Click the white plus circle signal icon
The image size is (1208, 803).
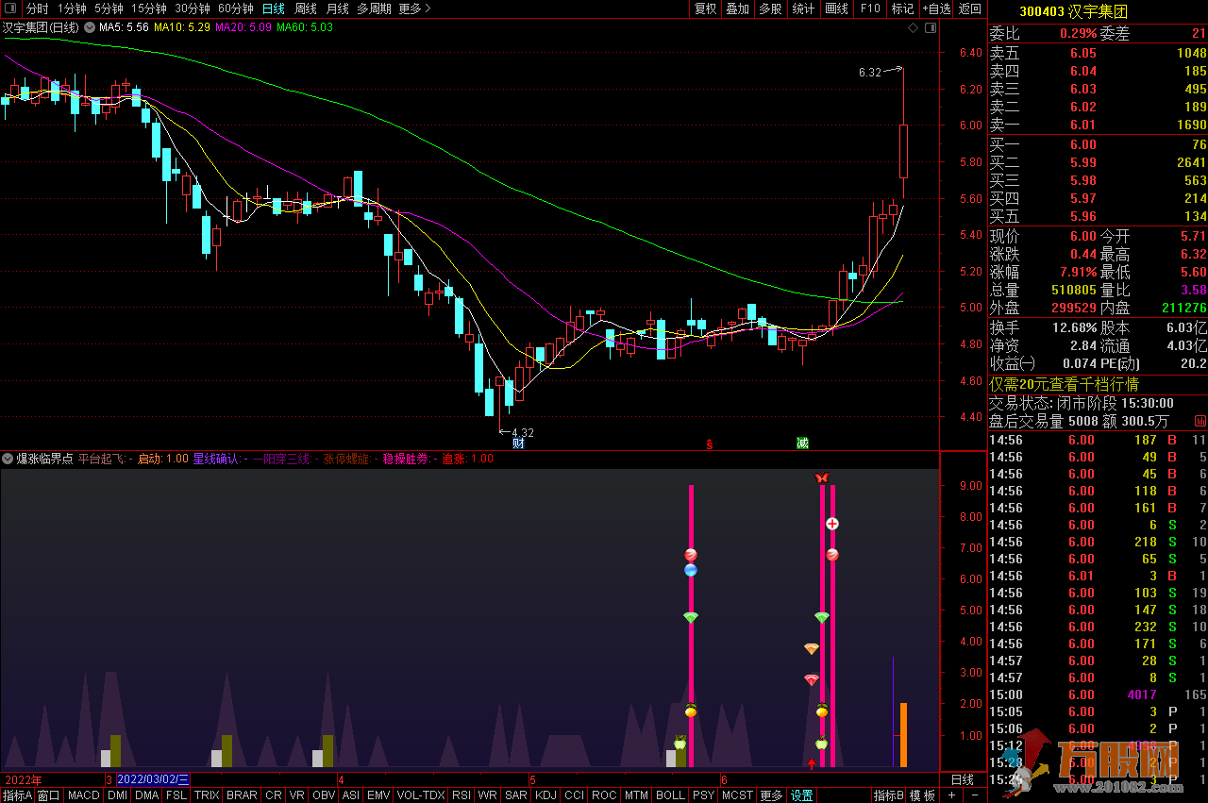[x=832, y=524]
